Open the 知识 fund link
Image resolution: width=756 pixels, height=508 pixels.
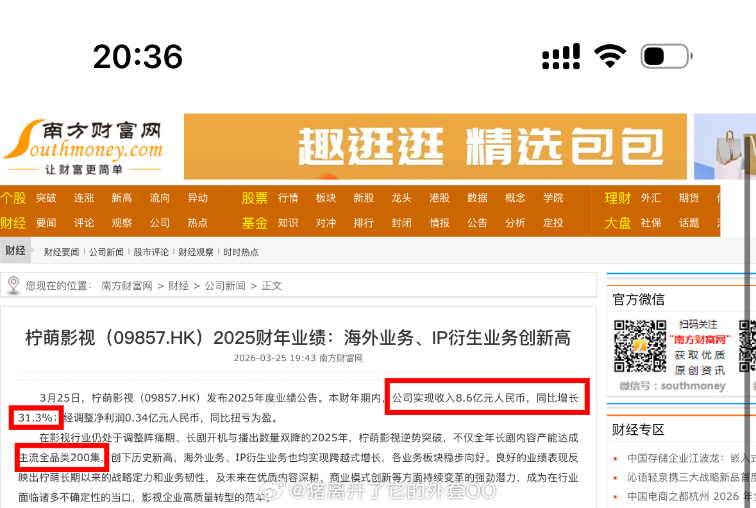[x=289, y=223]
